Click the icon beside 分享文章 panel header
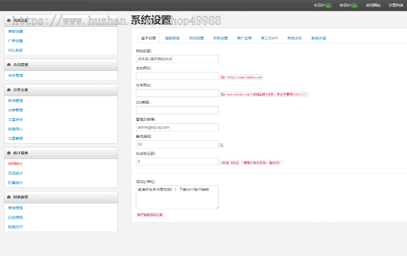The image size is (407, 256). tap(9, 90)
